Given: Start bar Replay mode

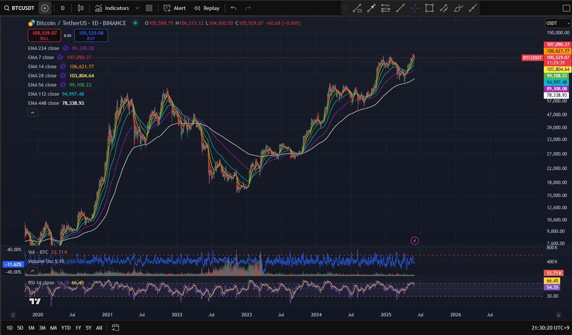Looking at the screenshot, I should click(x=207, y=8).
